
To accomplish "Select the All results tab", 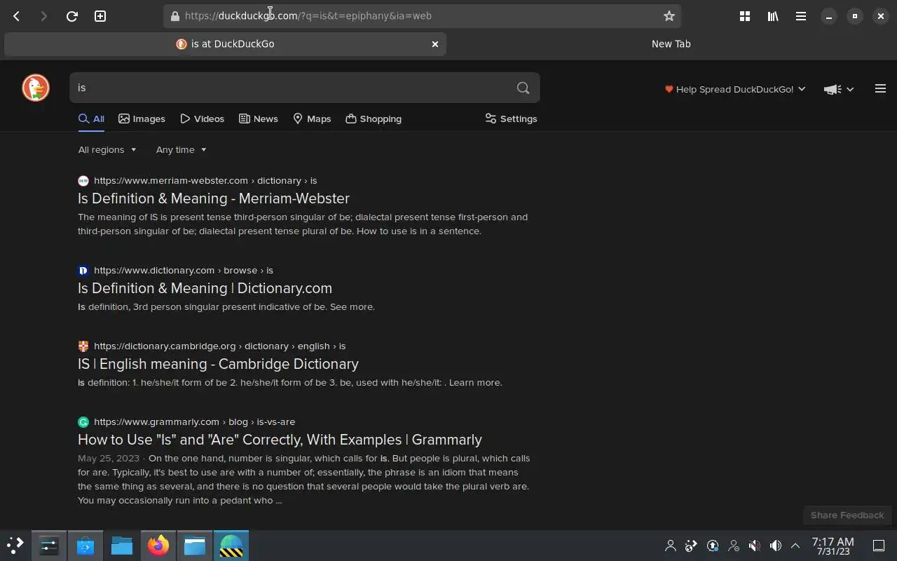I will [x=91, y=119].
